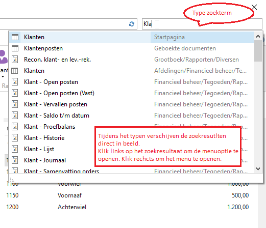Click report icon beside 'Klant - Vervallen posten'
This screenshot has width=266, height=228.
[15, 104]
